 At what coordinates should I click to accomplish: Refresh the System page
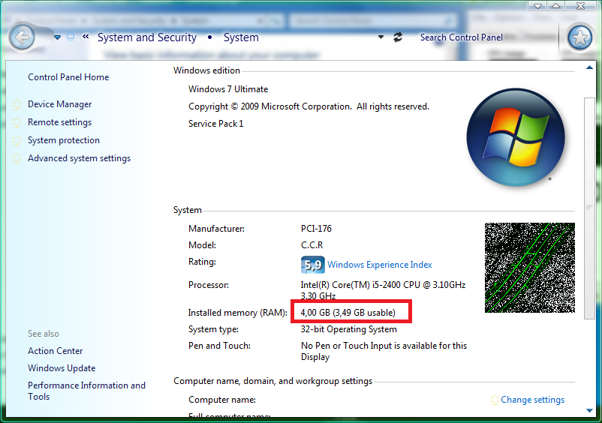coord(398,37)
